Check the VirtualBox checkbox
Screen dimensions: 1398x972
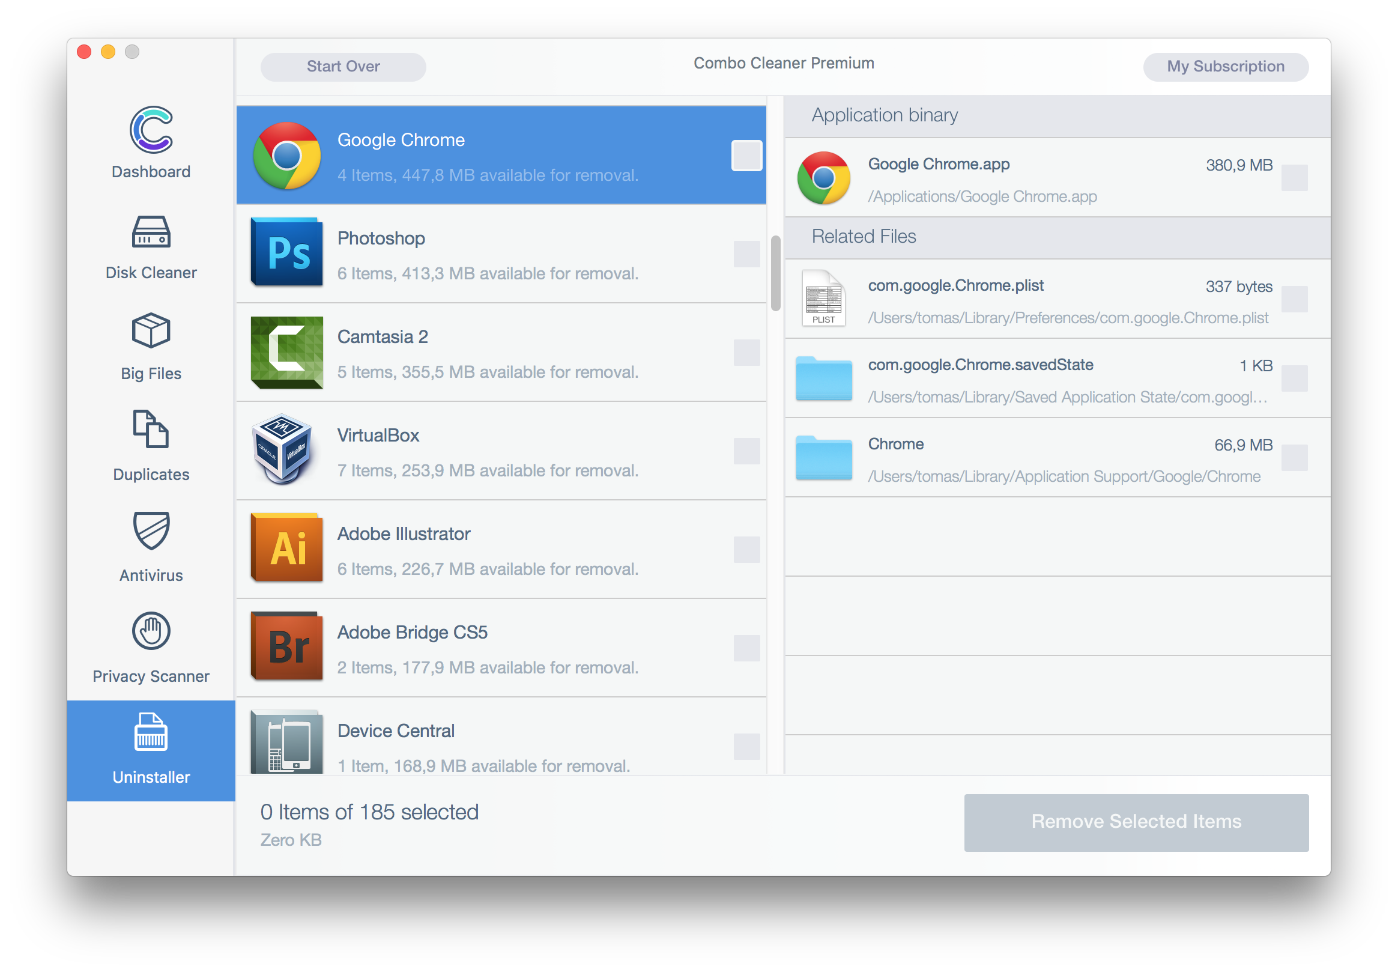point(746,451)
